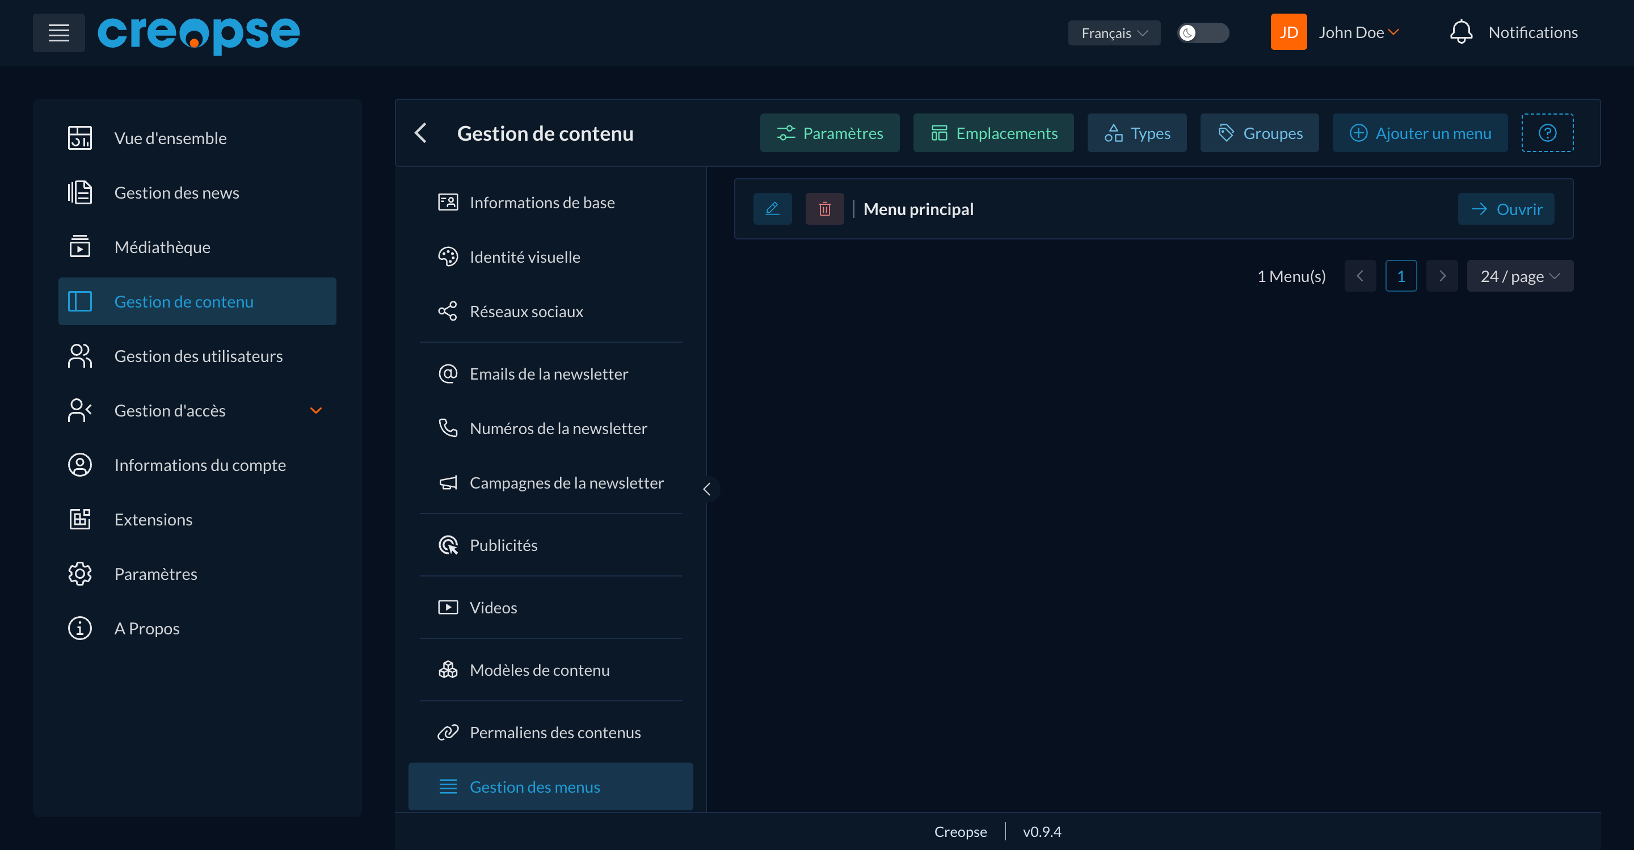1634x850 pixels.
Task: Click the Médiathèque media icon
Action: coord(79,247)
